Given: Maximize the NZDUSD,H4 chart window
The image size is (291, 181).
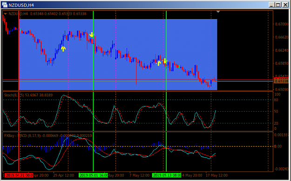Looking at the screenshot, I should click(278, 5).
